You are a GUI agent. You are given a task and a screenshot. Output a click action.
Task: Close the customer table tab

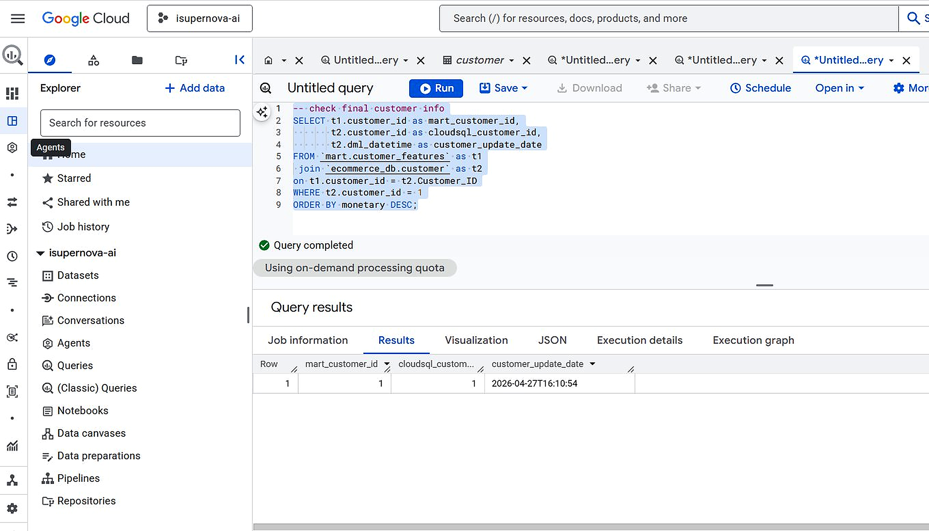(527, 60)
